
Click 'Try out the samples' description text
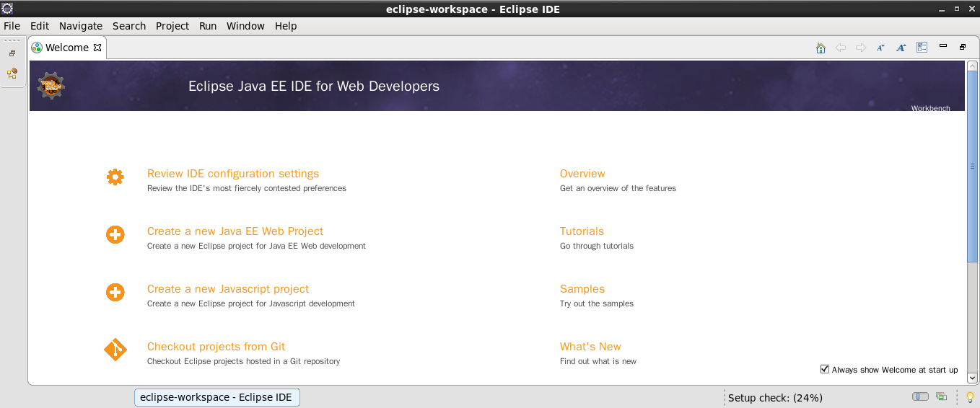597,303
